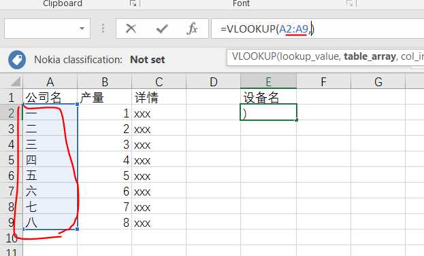The image size is (424, 256).
Task: Select row 3 header
Action: (x=12, y=128)
